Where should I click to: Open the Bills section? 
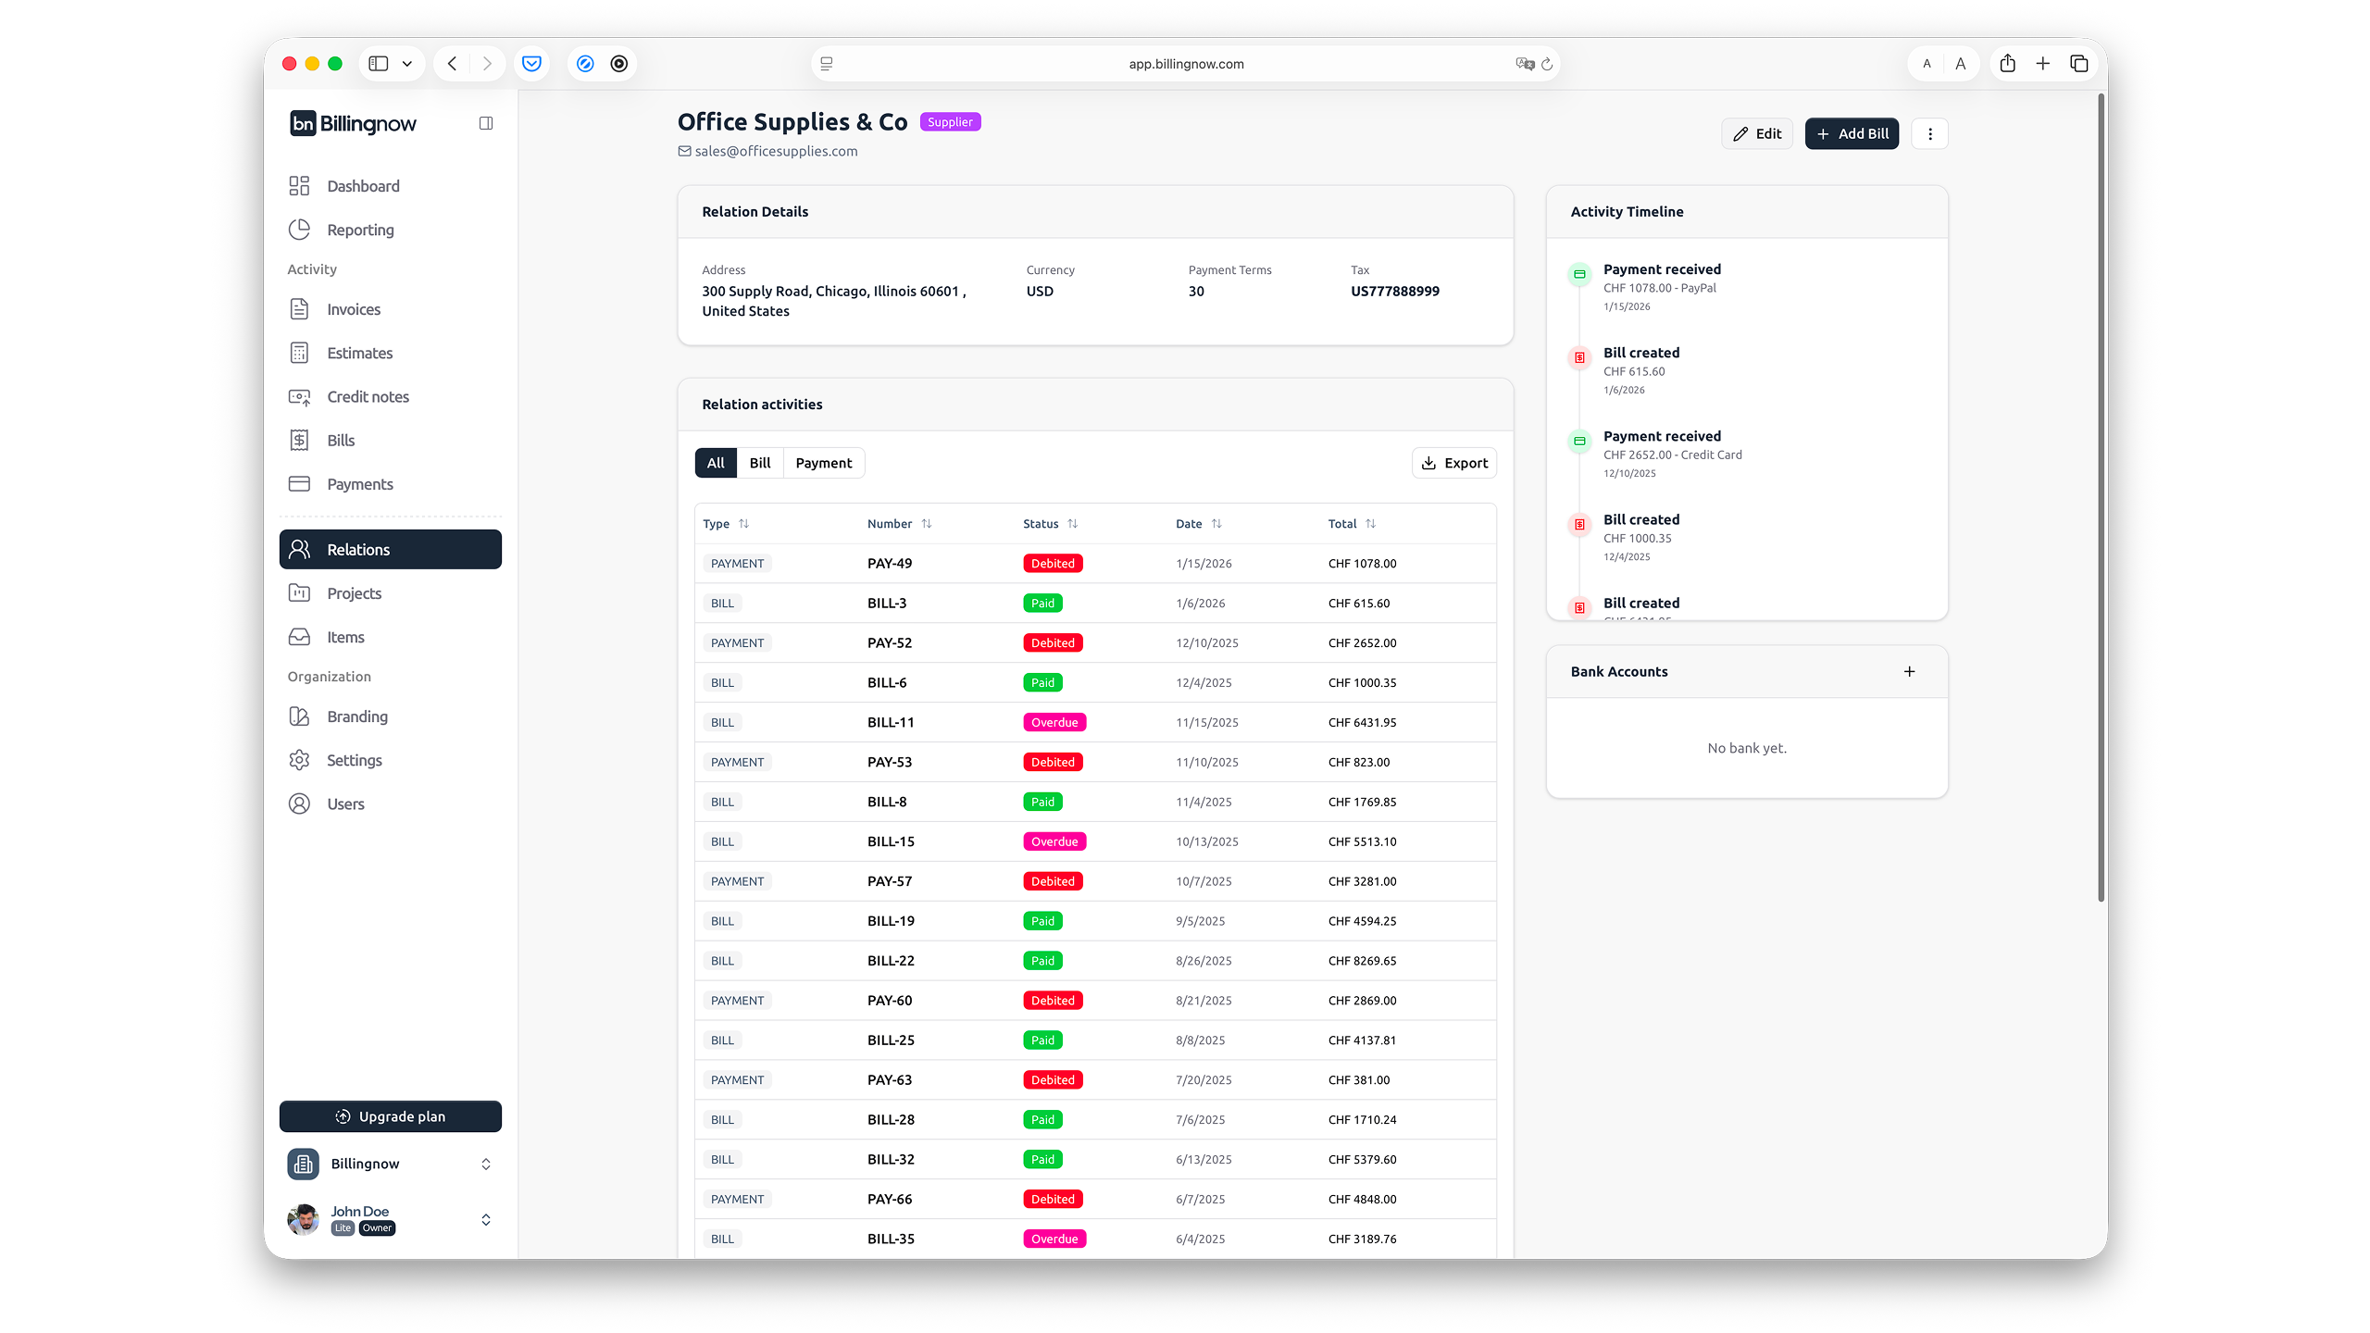(x=342, y=440)
